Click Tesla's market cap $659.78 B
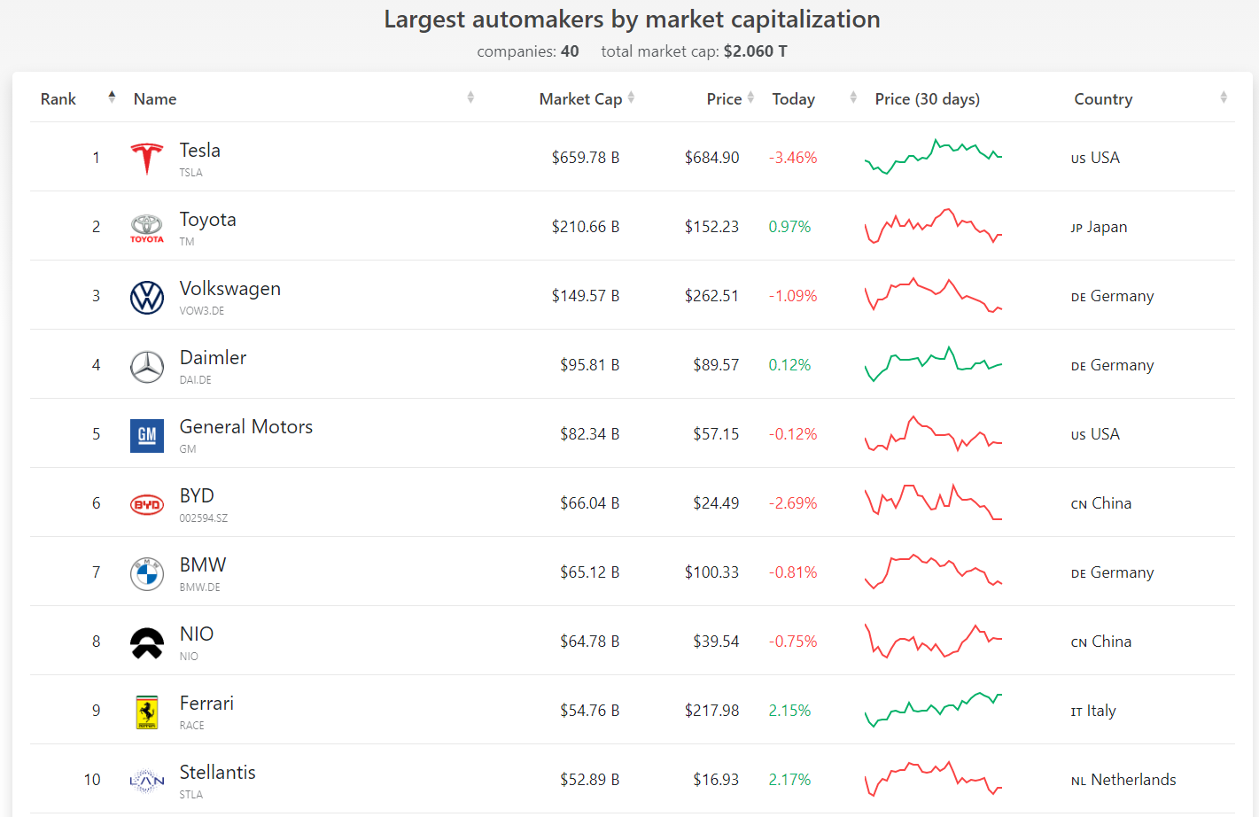This screenshot has width=1259, height=817. [x=586, y=158]
